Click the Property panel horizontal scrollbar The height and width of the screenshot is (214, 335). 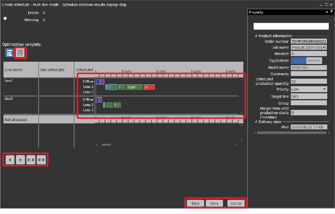point(292,133)
